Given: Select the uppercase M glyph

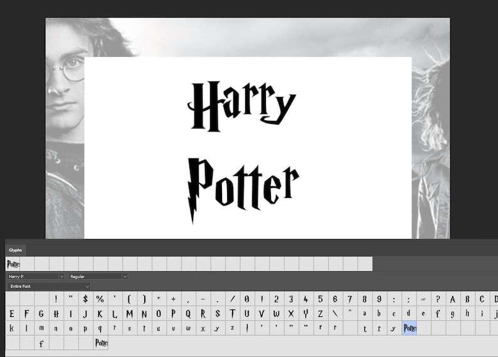Looking at the screenshot, I should [x=129, y=314].
